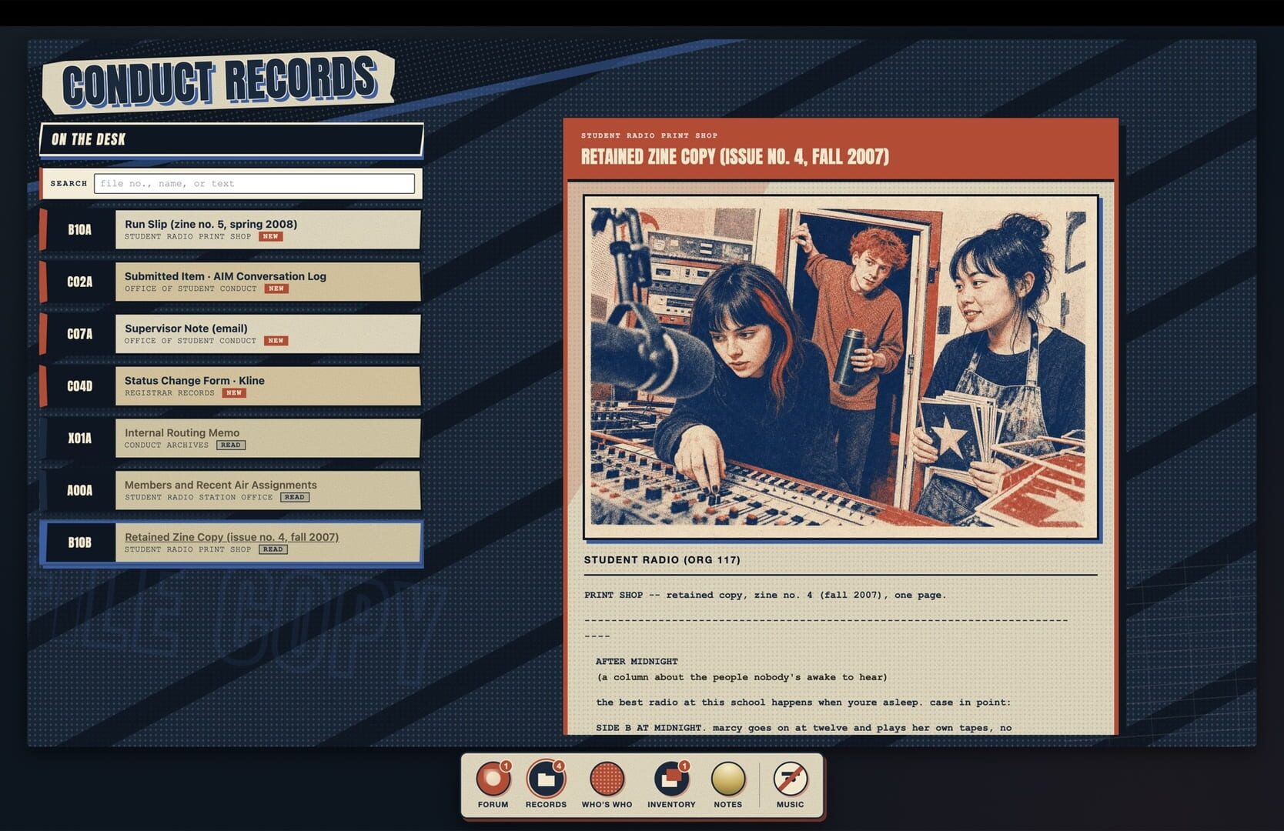This screenshot has width=1284, height=831.
Task: Open the Notes dock icon
Action: coord(727,779)
